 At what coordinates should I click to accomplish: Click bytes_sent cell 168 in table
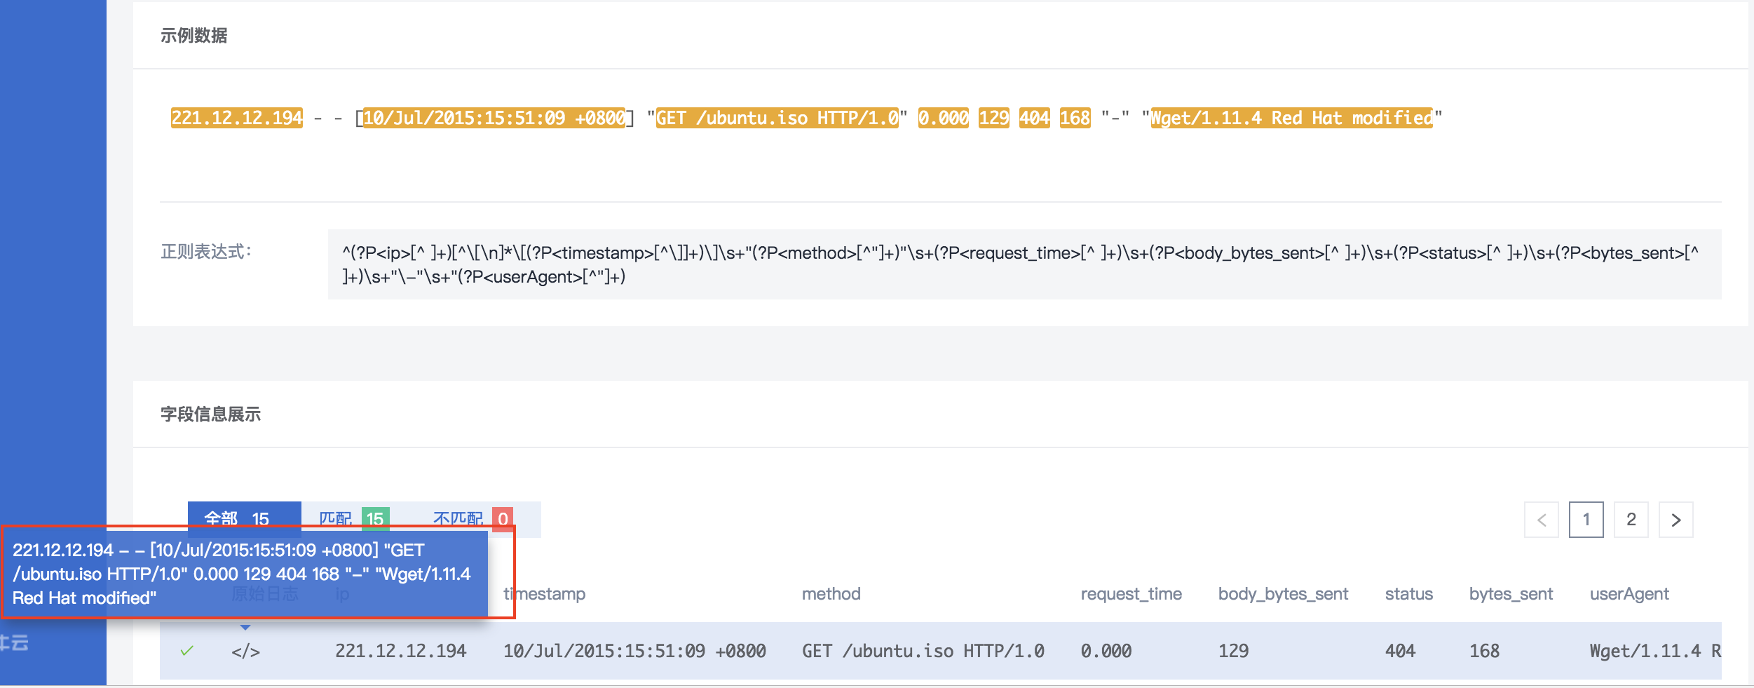[1485, 651]
